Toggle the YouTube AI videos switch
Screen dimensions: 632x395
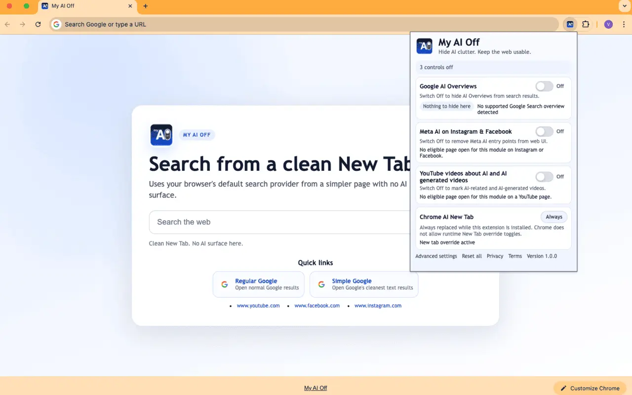pyautogui.click(x=545, y=176)
